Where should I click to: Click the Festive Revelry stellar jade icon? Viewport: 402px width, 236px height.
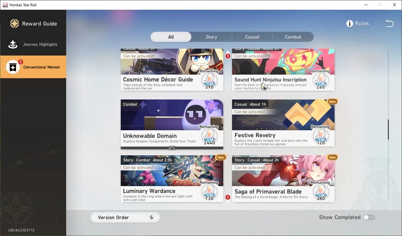click(x=320, y=135)
